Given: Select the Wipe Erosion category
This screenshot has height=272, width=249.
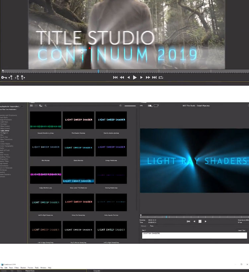Looking at the screenshot, I should pos(5,129).
